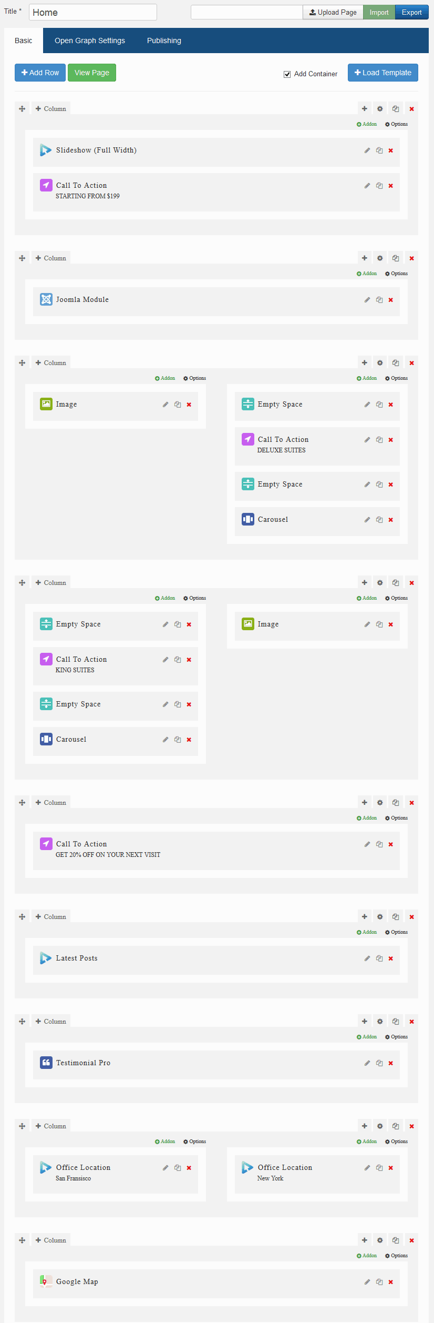Edit Image addon beside KING SUITES column
The height and width of the screenshot is (1323, 434).
(x=367, y=624)
